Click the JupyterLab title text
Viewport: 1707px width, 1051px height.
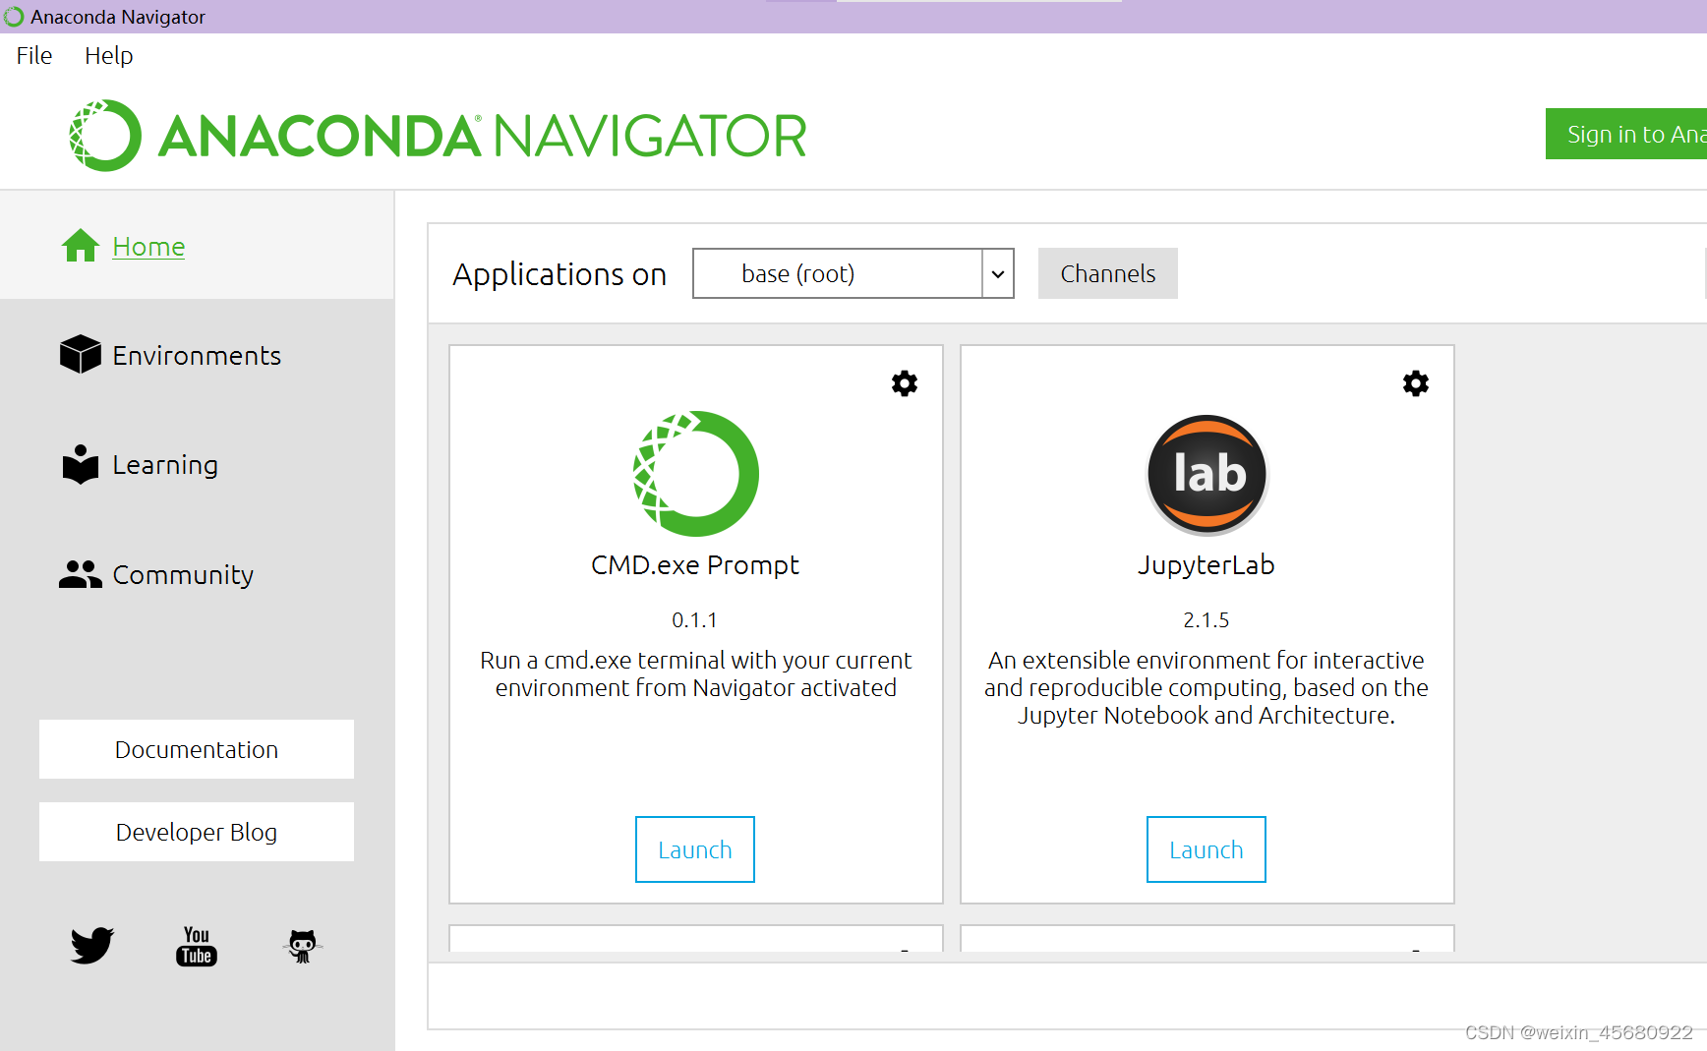(x=1207, y=565)
